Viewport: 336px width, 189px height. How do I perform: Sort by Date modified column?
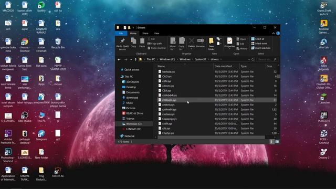pyautogui.click(x=223, y=67)
